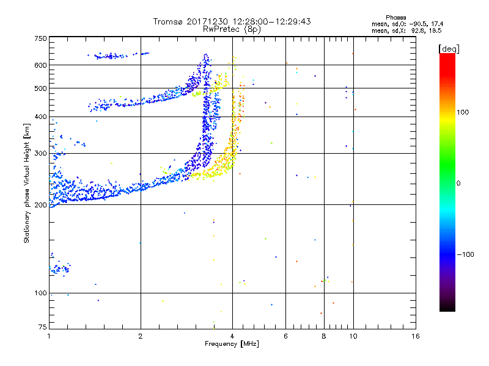Click the '400' y-axis tick label

click(40, 117)
